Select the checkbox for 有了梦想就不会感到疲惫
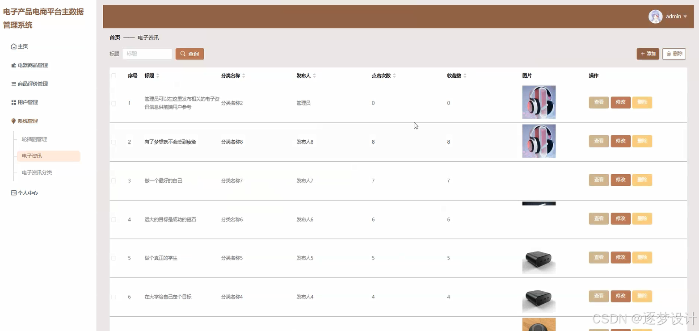This screenshot has width=699, height=331. 114,142
